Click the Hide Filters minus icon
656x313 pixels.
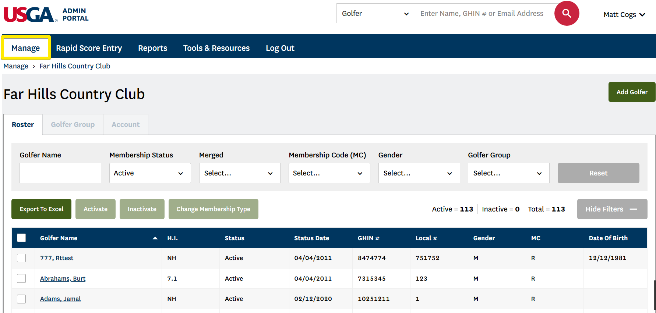pyautogui.click(x=633, y=209)
